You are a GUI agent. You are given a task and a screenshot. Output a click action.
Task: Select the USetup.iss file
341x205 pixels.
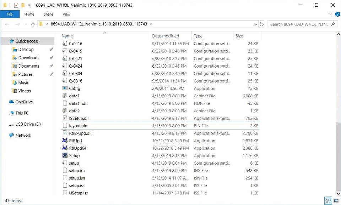coord(160,193)
